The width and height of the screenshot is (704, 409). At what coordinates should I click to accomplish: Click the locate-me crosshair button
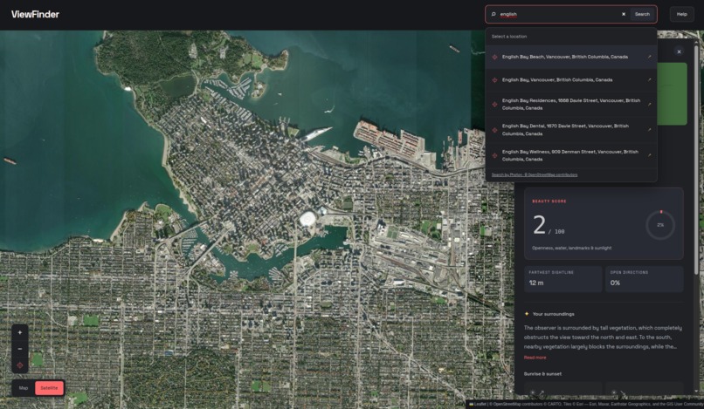pyautogui.click(x=20, y=365)
